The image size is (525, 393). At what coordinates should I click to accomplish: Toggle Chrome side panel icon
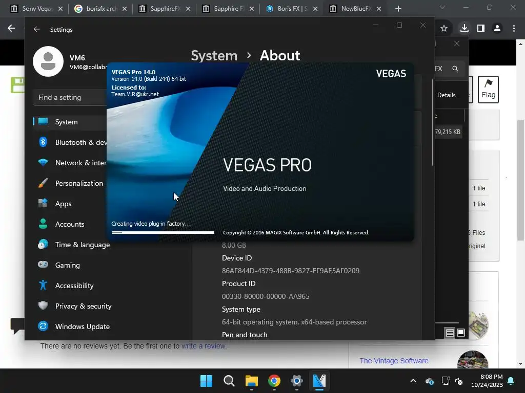(x=481, y=29)
